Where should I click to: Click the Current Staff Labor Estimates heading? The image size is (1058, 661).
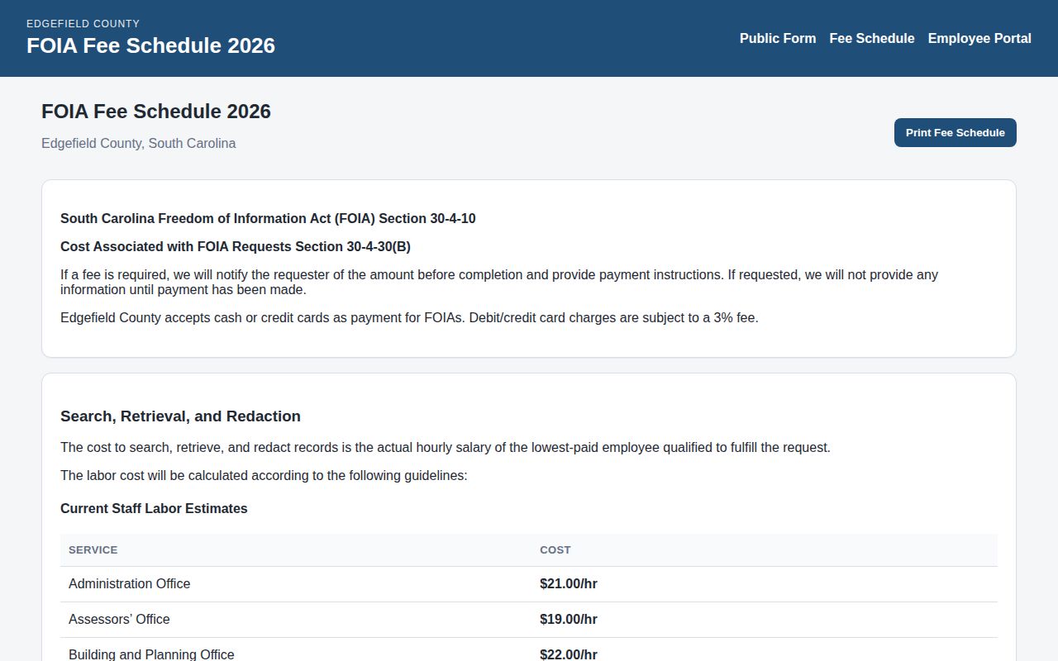coord(154,508)
